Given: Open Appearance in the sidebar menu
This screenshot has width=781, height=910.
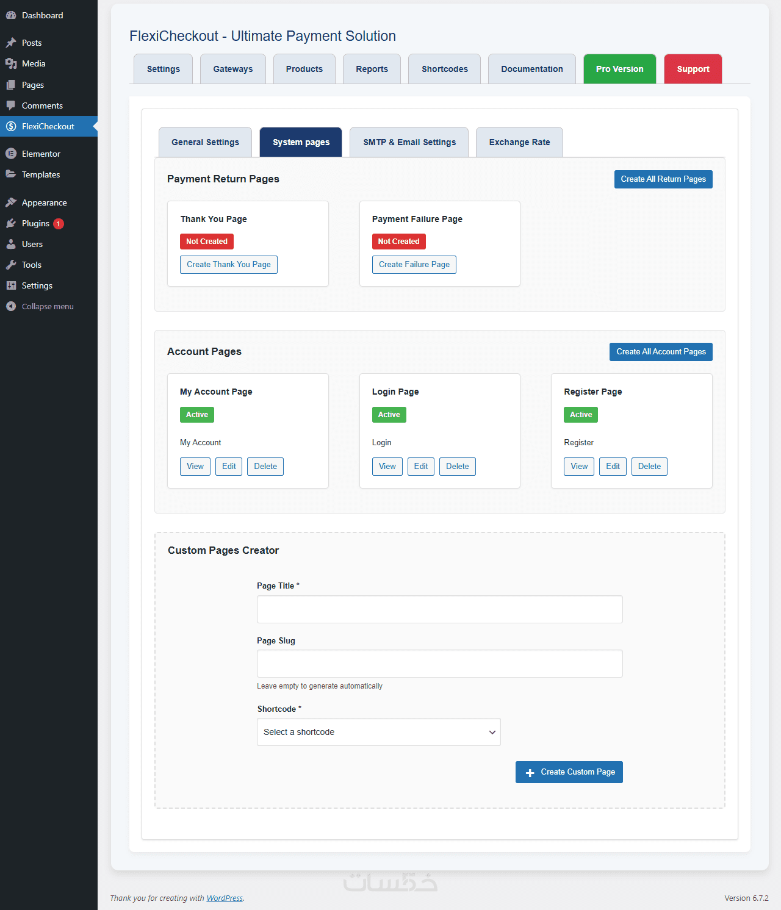Looking at the screenshot, I should 49,202.
